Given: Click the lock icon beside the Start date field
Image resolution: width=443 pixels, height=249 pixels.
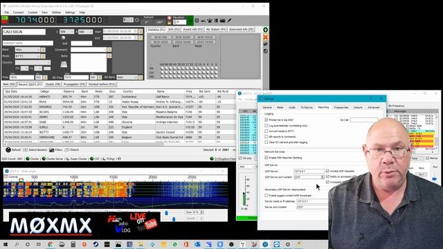Looking at the screenshot, I should coord(141,31).
